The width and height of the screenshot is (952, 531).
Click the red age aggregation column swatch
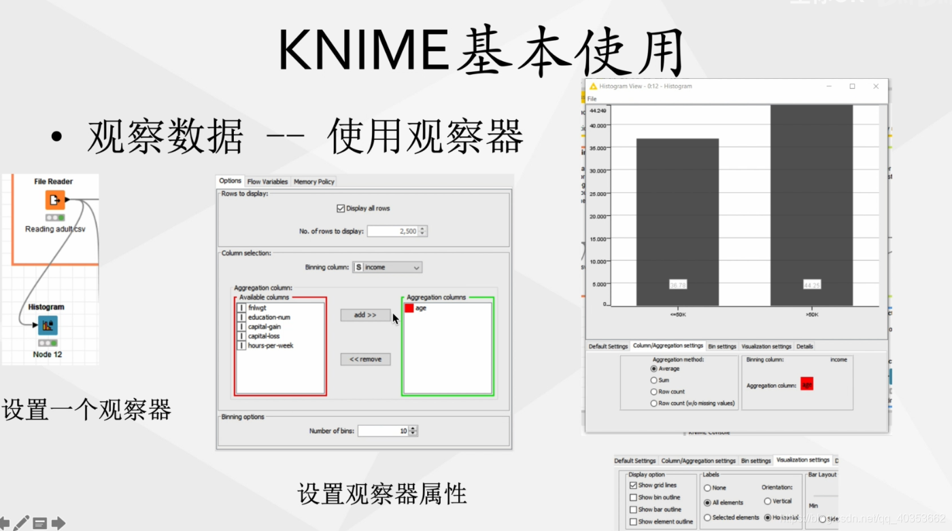[x=806, y=384]
